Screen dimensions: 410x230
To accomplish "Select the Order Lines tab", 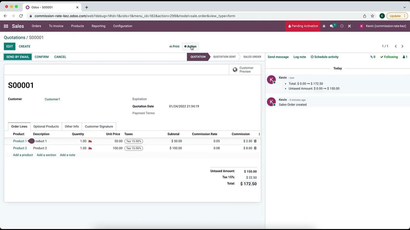I will click(x=19, y=126).
